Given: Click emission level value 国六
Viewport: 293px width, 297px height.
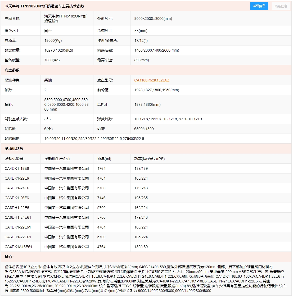Looking at the screenshot, I should 48,31.
